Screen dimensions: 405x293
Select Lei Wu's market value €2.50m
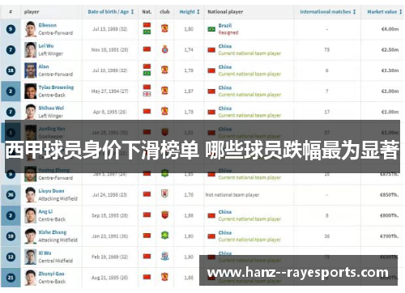(x=390, y=49)
